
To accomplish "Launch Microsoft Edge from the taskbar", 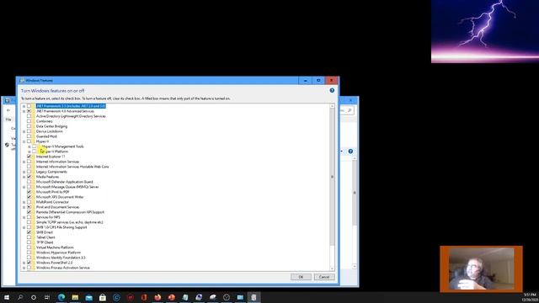I will pyautogui.click(x=61, y=297).
